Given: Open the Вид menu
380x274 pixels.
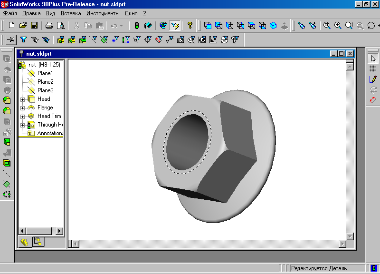Looking at the screenshot, I should point(50,13).
